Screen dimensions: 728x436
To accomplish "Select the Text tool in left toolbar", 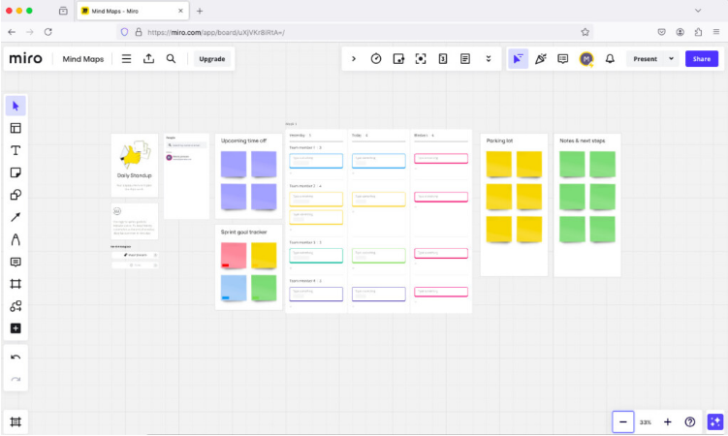I will tap(16, 150).
